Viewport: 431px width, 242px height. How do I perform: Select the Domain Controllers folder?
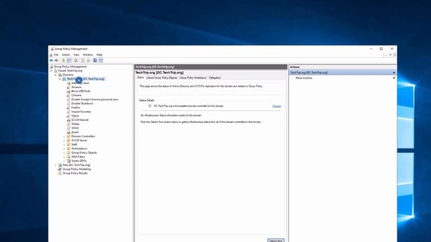click(83, 136)
